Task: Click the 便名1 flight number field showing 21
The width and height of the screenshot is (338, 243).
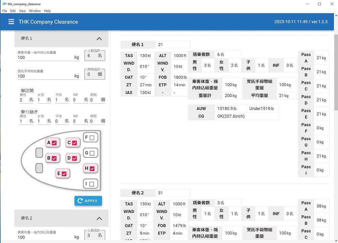Action: [173, 45]
